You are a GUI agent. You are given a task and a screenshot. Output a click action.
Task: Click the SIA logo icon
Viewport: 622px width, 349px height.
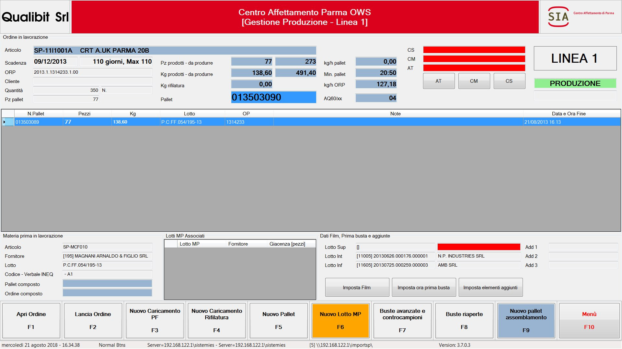(558, 17)
